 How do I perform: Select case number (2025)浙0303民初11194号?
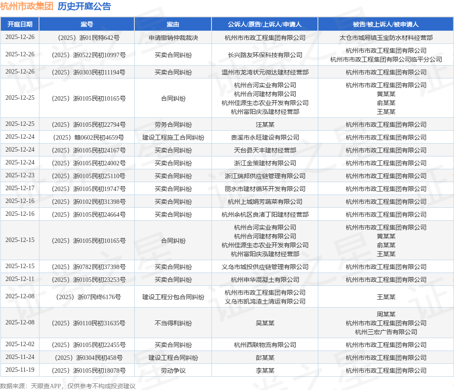point(89,72)
